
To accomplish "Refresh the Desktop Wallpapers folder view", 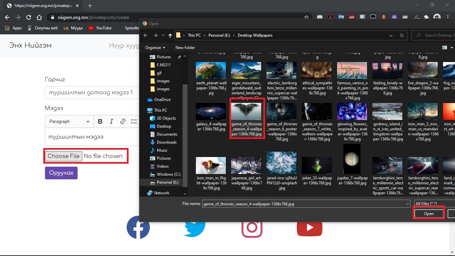I will point(402,35).
